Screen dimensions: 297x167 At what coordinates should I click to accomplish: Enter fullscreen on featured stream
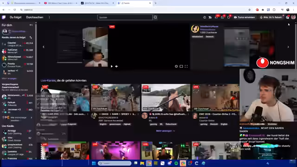tap(186, 66)
